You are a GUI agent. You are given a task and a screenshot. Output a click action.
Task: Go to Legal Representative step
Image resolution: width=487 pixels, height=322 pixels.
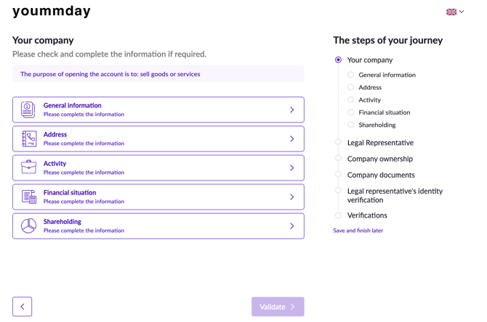pos(380,143)
